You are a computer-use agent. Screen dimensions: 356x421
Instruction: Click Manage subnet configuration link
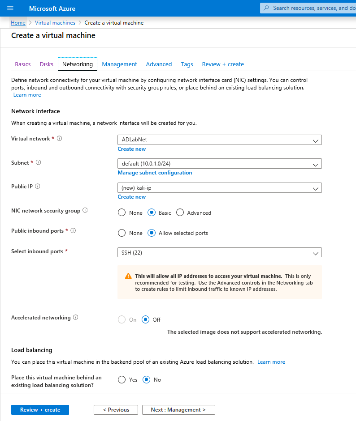(x=155, y=173)
